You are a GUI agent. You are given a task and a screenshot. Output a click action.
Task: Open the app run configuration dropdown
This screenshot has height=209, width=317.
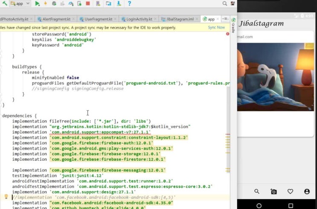pos(20,4)
